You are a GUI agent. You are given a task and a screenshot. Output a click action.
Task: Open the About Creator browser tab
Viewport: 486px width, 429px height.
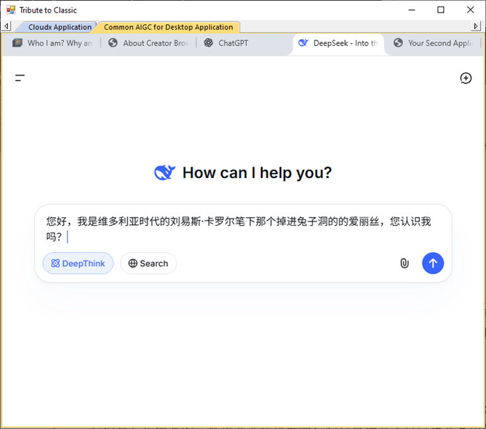click(x=148, y=43)
